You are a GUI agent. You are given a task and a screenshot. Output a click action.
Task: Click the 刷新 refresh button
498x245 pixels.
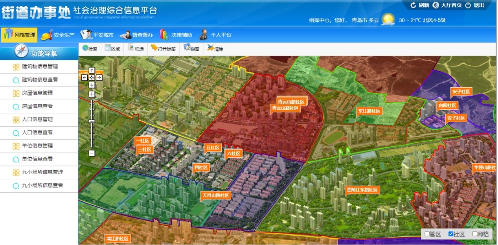(420, 5)
